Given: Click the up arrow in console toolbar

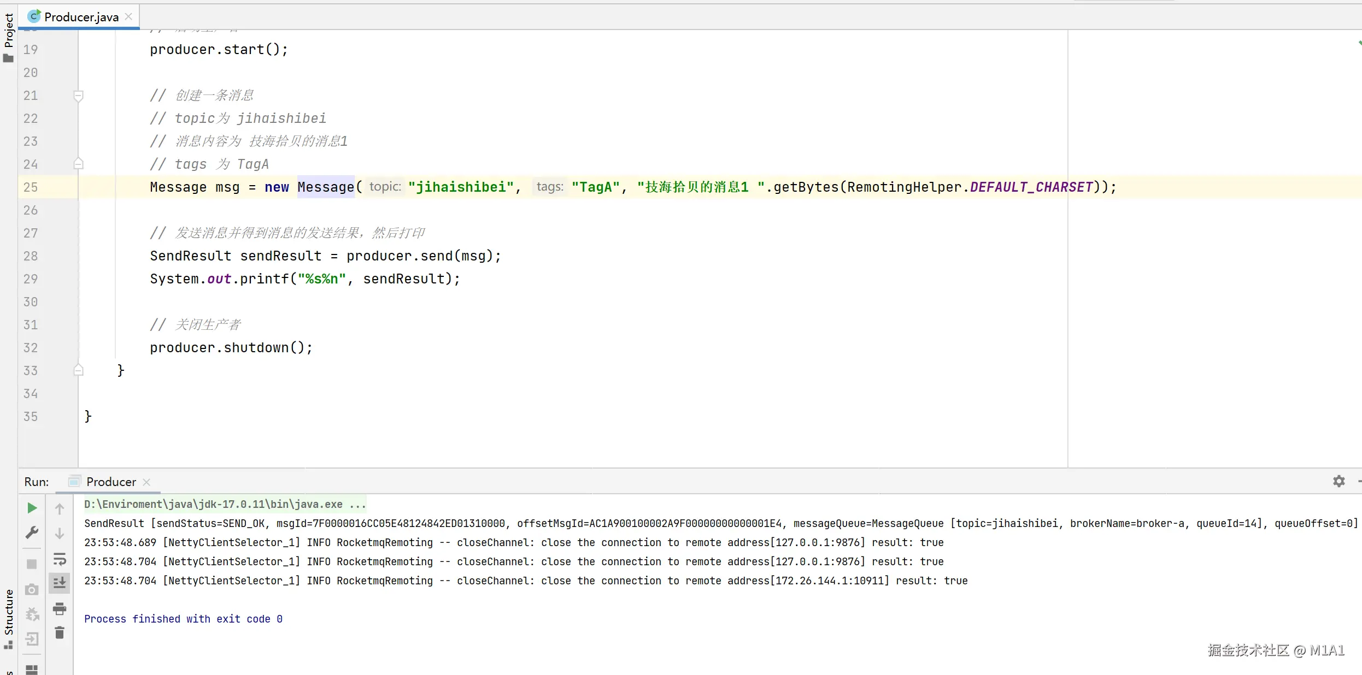Looking at the screenshot, I should [60, 509].
